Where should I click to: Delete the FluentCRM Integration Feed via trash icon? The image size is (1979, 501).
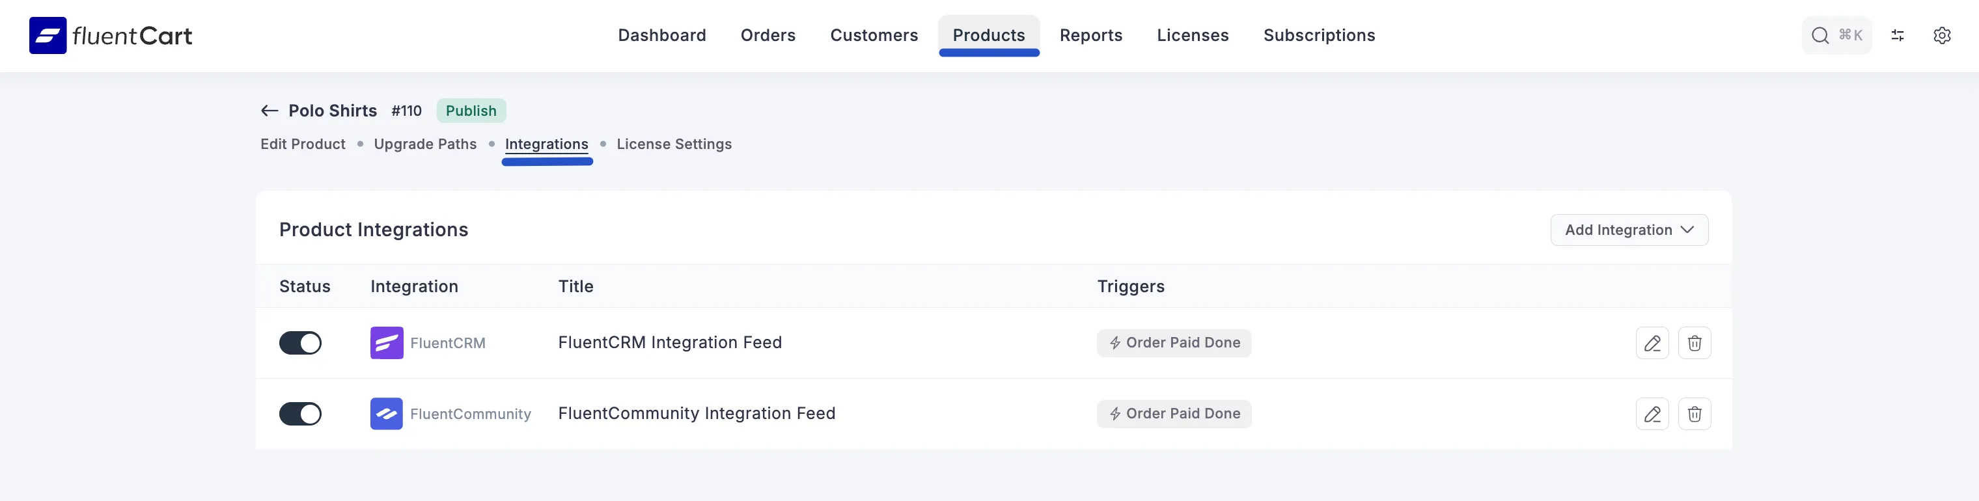1696,343
